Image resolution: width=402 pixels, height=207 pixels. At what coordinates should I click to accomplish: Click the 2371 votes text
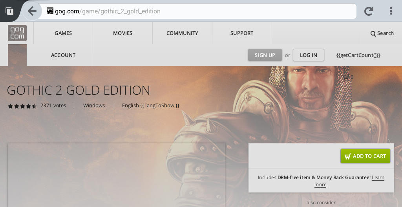53,105
